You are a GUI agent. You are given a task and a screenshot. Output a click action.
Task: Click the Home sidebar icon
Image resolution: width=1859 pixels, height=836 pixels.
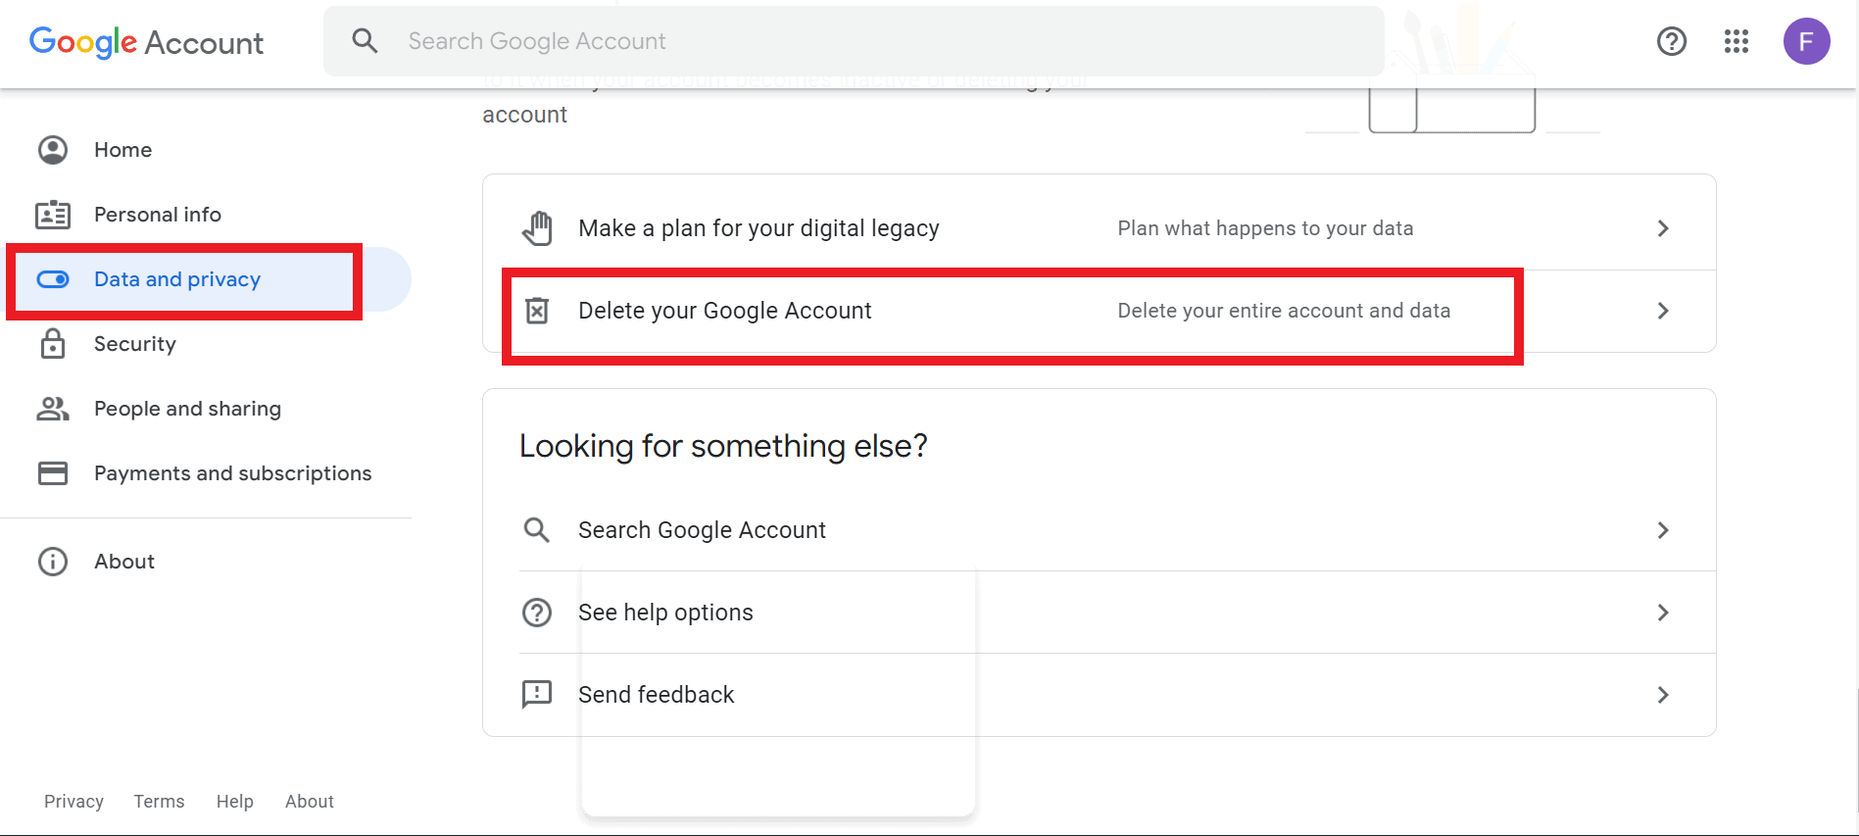(x=53, y=150)
